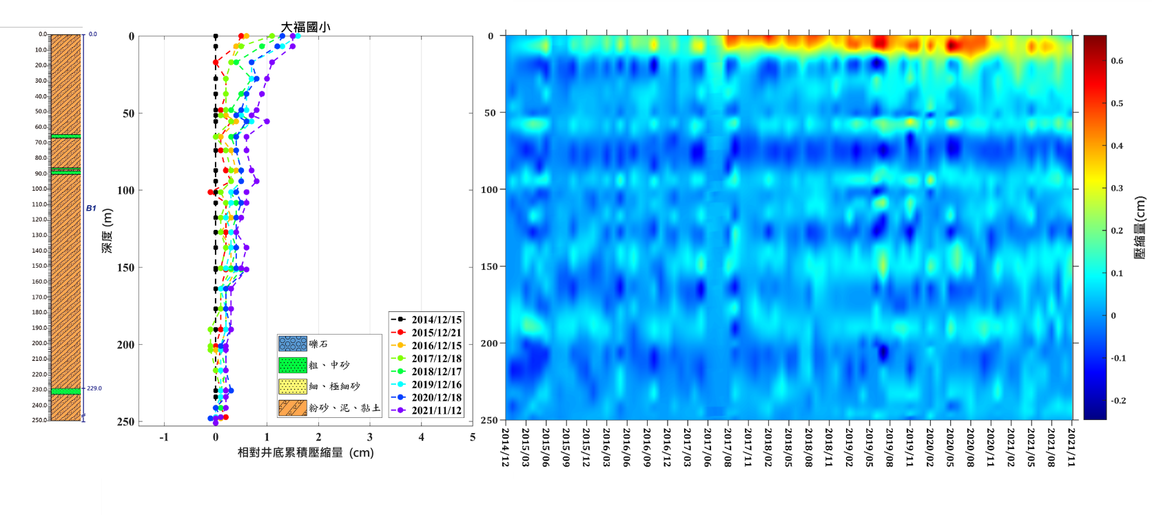
Task: Click the yellow 細、極細砂 legend pattern icon
Action: 293,386
